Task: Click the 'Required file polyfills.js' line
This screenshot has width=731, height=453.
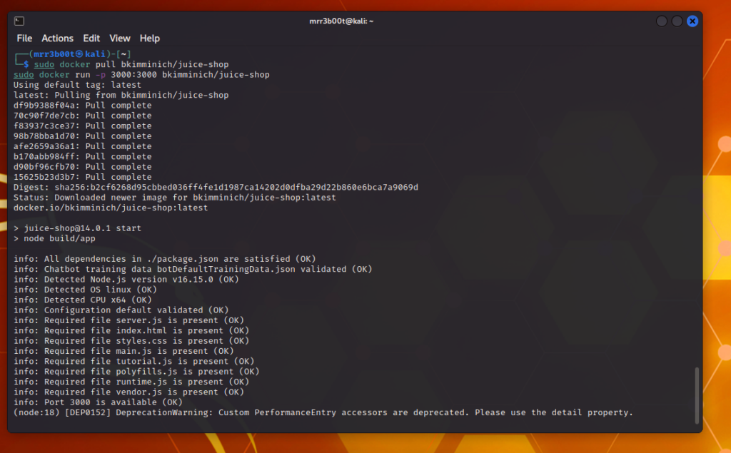Action: coord(136,372)
